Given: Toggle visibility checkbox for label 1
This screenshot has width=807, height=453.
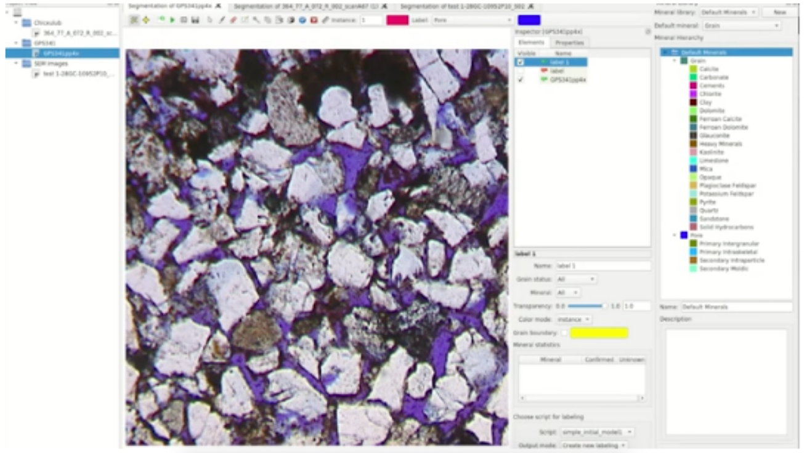Looking at the screenshot, I should point(521,62).
